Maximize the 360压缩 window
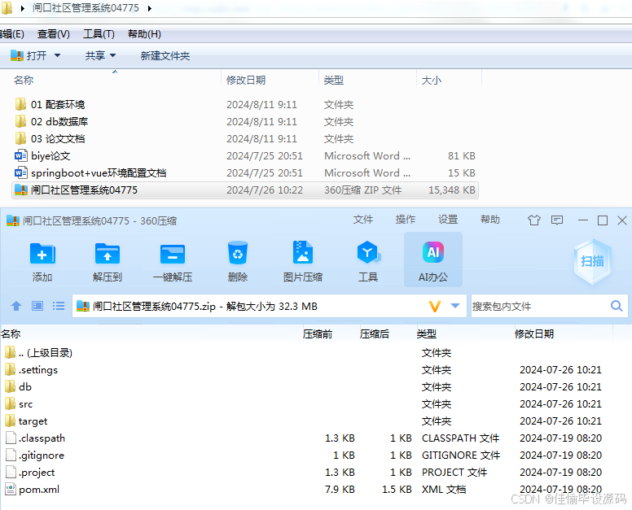 (x=603, y=220)
